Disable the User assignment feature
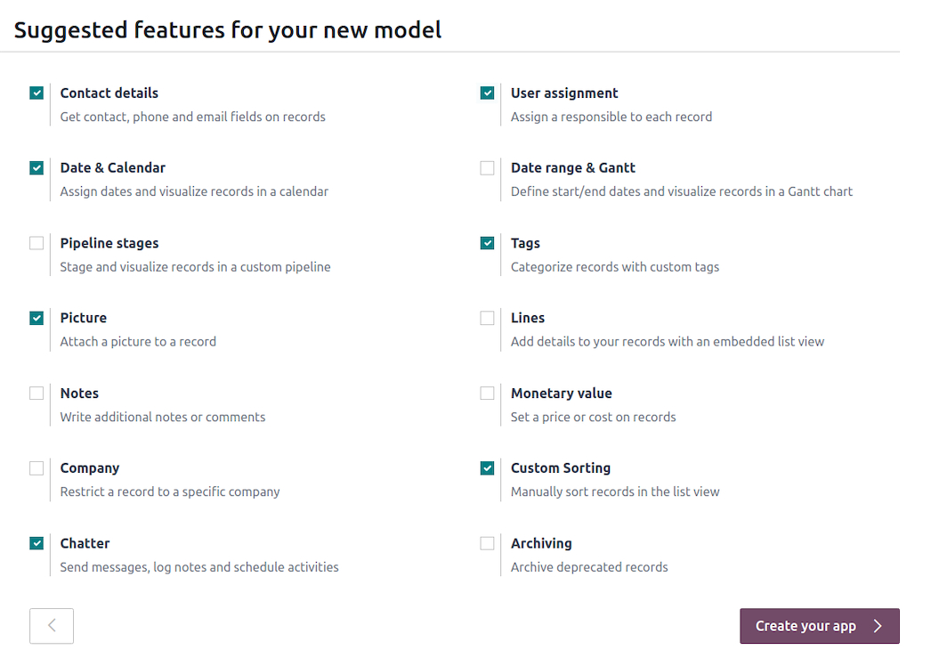The height and width of the screenshot is (658, 931). (488, 93)
